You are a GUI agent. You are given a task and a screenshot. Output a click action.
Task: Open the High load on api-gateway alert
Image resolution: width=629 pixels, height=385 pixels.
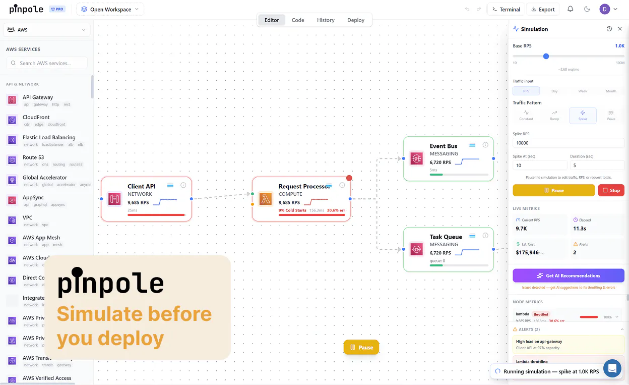click(569, 345)
